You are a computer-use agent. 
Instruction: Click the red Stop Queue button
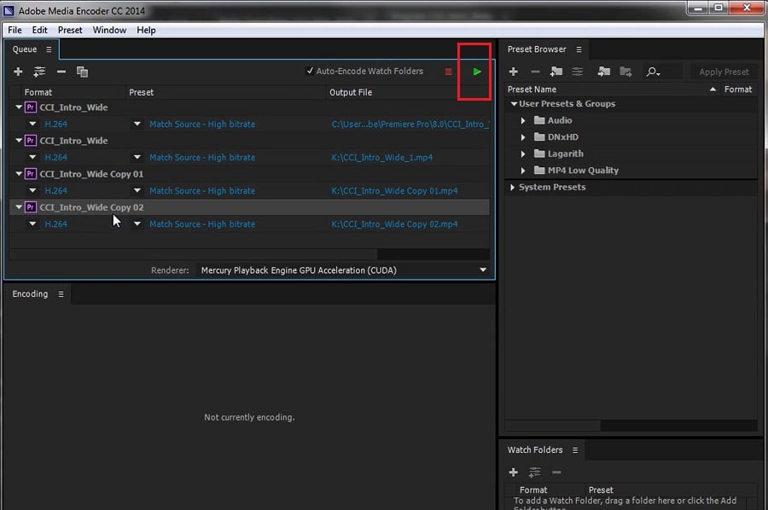click(448, 72)
